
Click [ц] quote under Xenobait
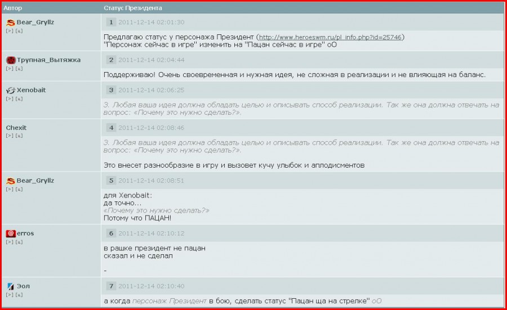19,99
